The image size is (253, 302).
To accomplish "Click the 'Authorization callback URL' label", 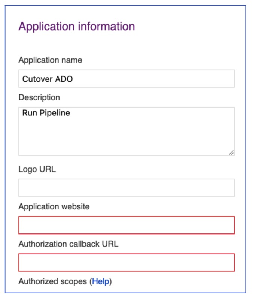I will [x=68, y=244].
